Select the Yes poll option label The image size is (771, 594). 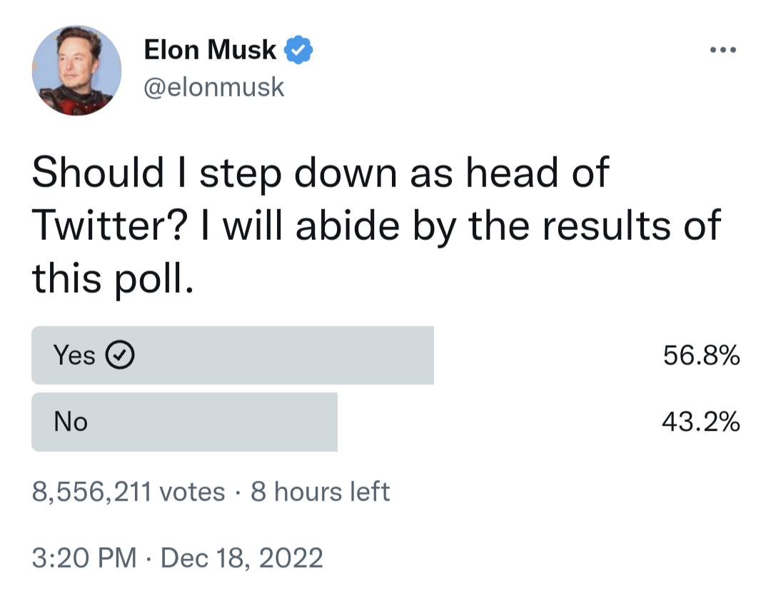coord(74,355)
